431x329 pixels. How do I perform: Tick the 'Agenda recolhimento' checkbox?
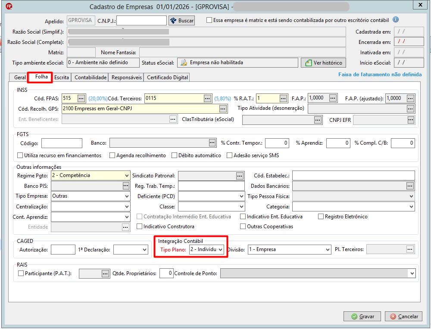(112, 155)
